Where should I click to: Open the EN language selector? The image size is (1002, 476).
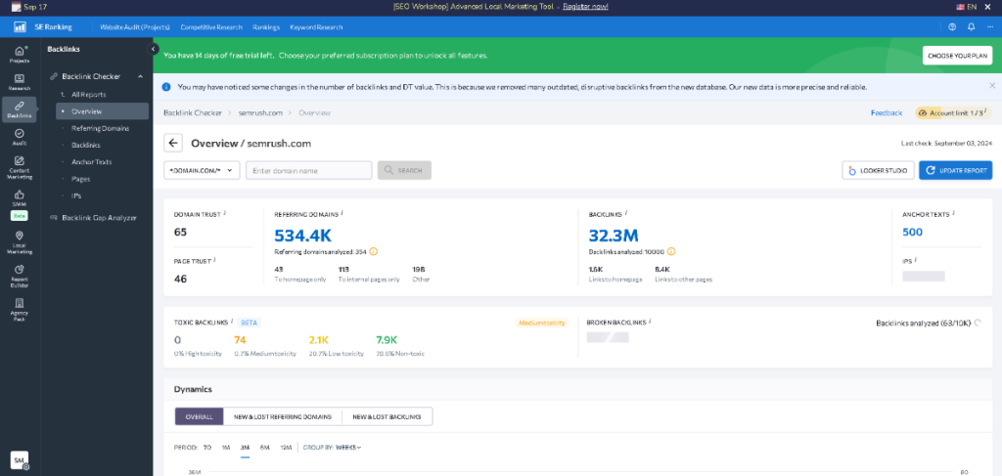[x=966, y=7]
